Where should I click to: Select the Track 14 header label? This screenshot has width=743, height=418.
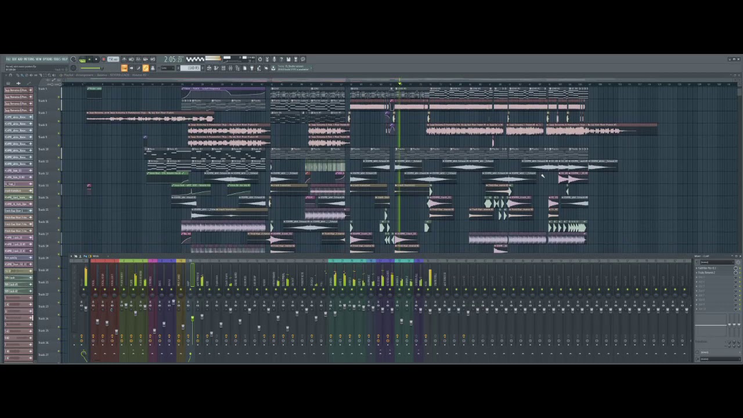(43, 197)
